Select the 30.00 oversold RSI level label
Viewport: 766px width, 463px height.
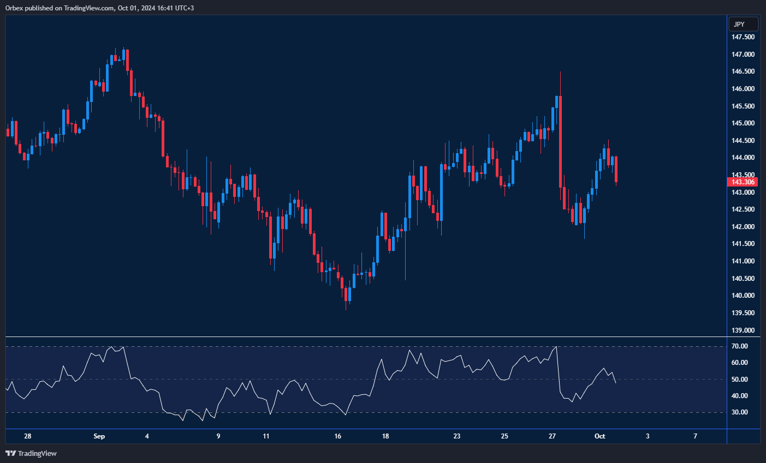739,412
